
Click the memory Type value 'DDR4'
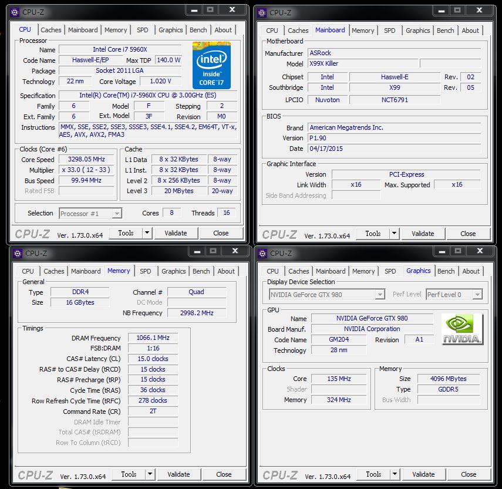[80, 292]
